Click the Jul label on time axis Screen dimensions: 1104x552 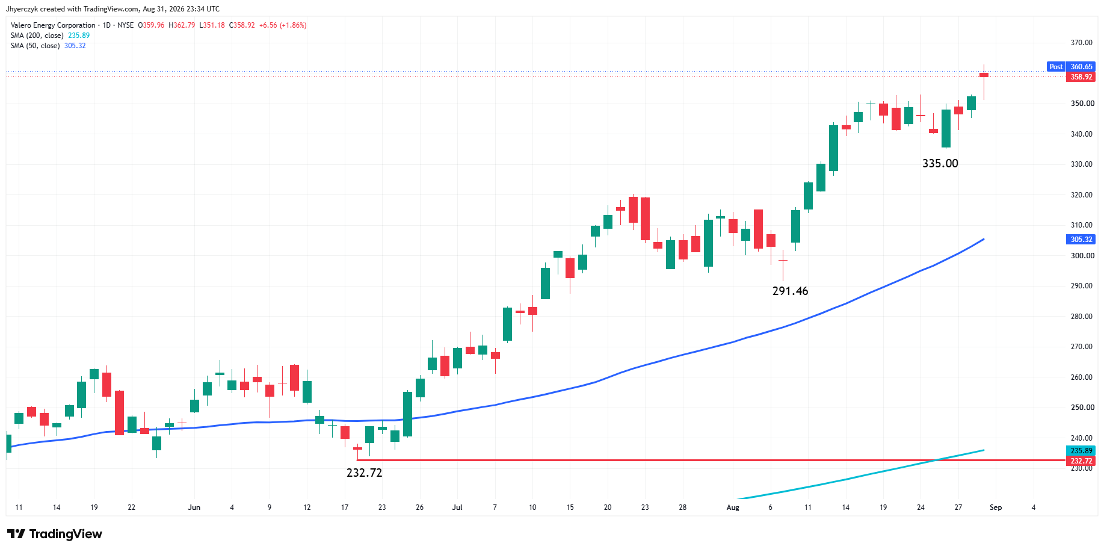pos(457,507)
